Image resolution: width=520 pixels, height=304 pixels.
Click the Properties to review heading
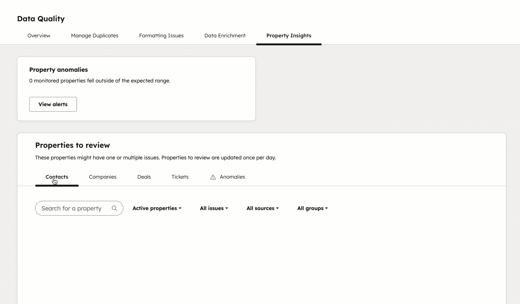point(73,145)
